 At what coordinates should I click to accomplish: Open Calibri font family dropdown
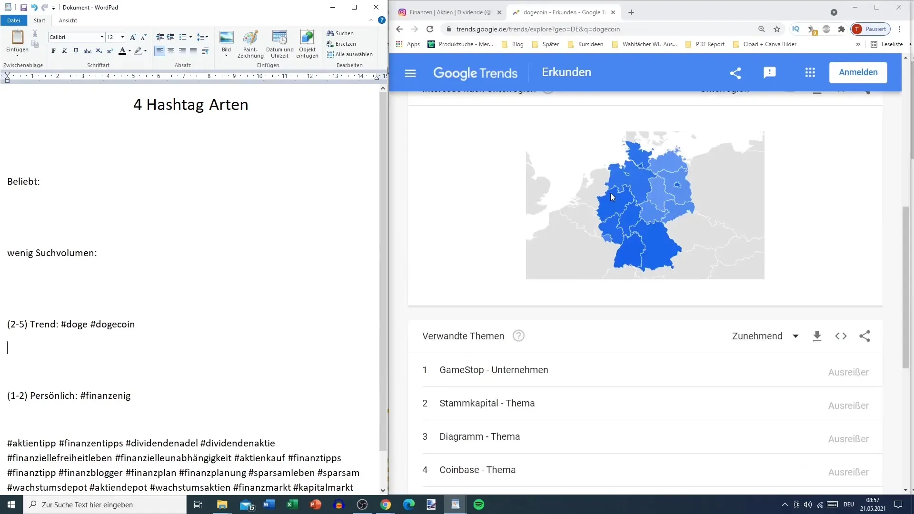[x=102, y=37]
